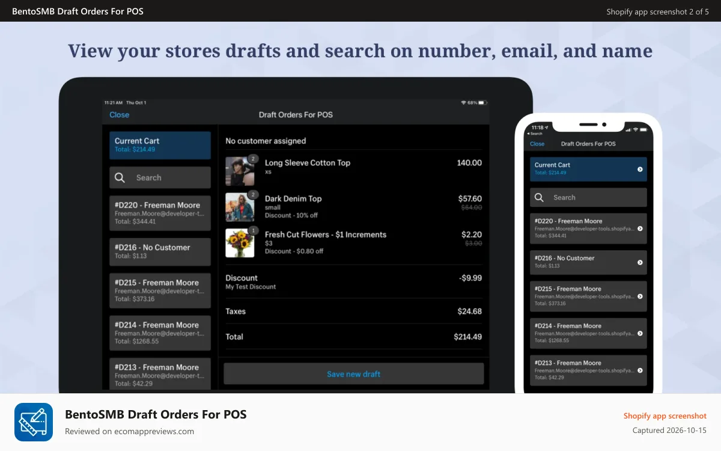Click the -$9.99 discount amount
Viewport: 721px width, 451px height.
coord(470,278)
